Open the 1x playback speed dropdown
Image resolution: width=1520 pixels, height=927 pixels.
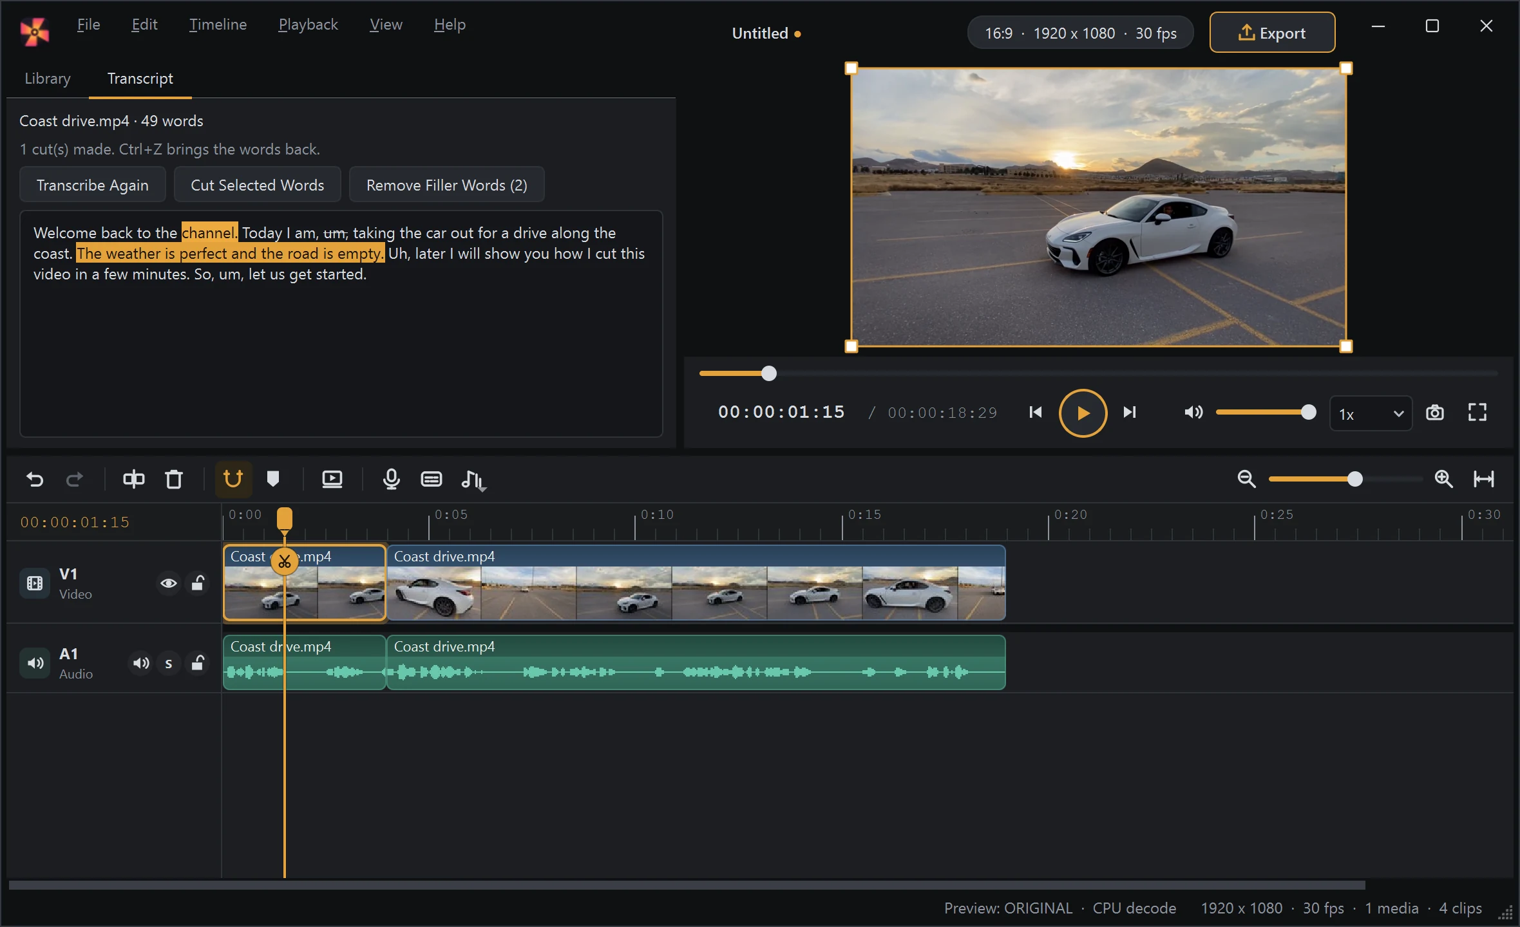[x=1371, y=414]
